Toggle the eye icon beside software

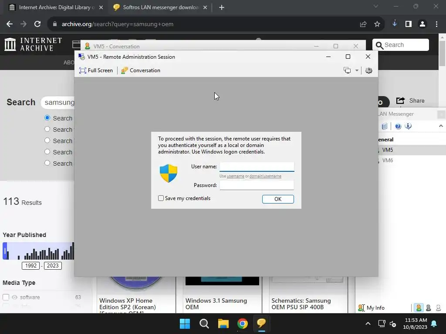tap(14, 297)
